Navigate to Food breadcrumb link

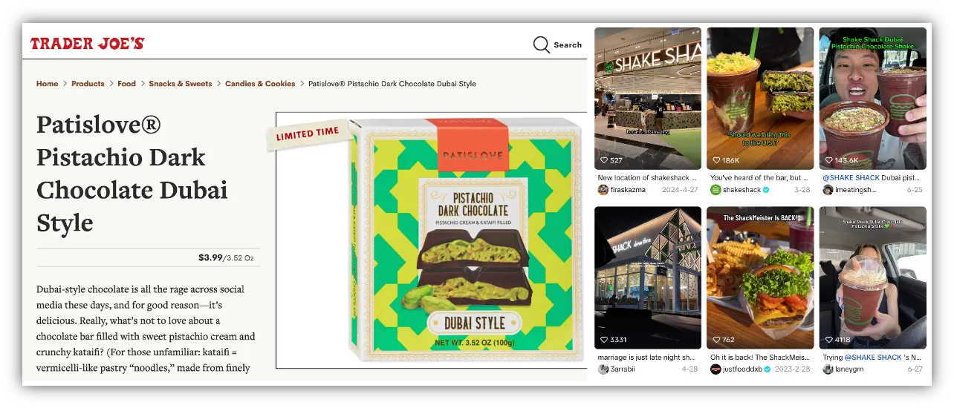click(126, 84)
